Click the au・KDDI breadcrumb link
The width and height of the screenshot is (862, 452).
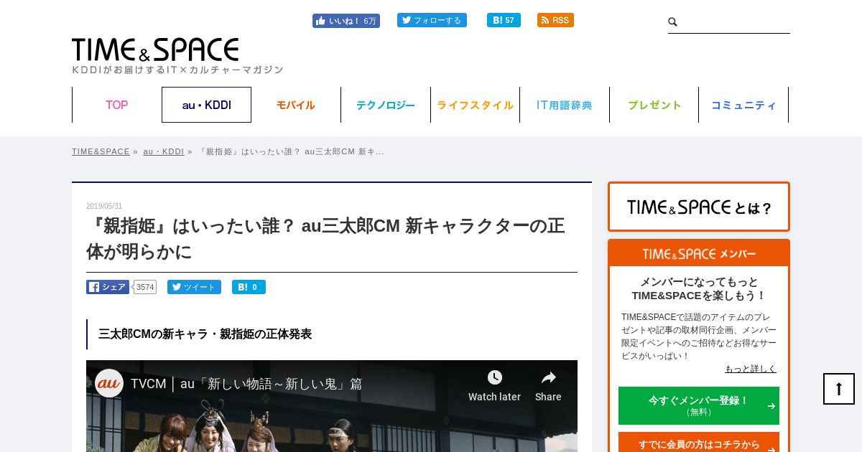(164, 151)
